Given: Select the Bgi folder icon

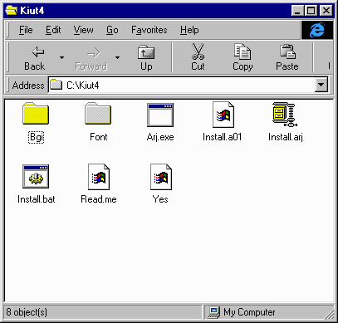Looking at the screenshot, I should (x=36, y=114).
